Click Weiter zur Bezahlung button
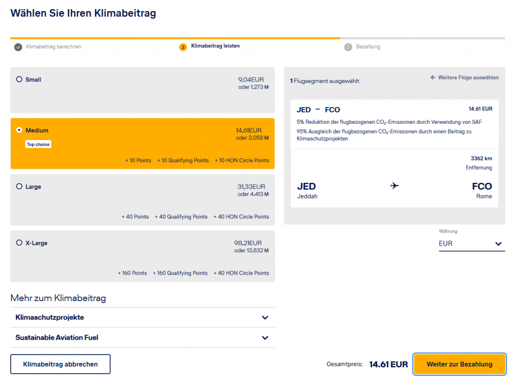The image size is (521, 380). (x=459, y=364)
